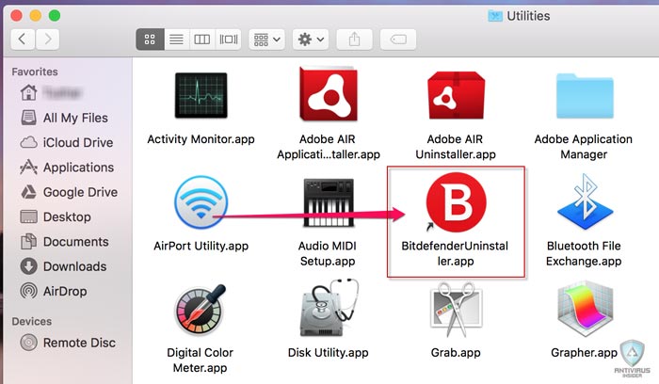Select the Grapher.app icon
The width and height of the screenshot is (659, 384).
pyautogui.click(x=585, y=309)
